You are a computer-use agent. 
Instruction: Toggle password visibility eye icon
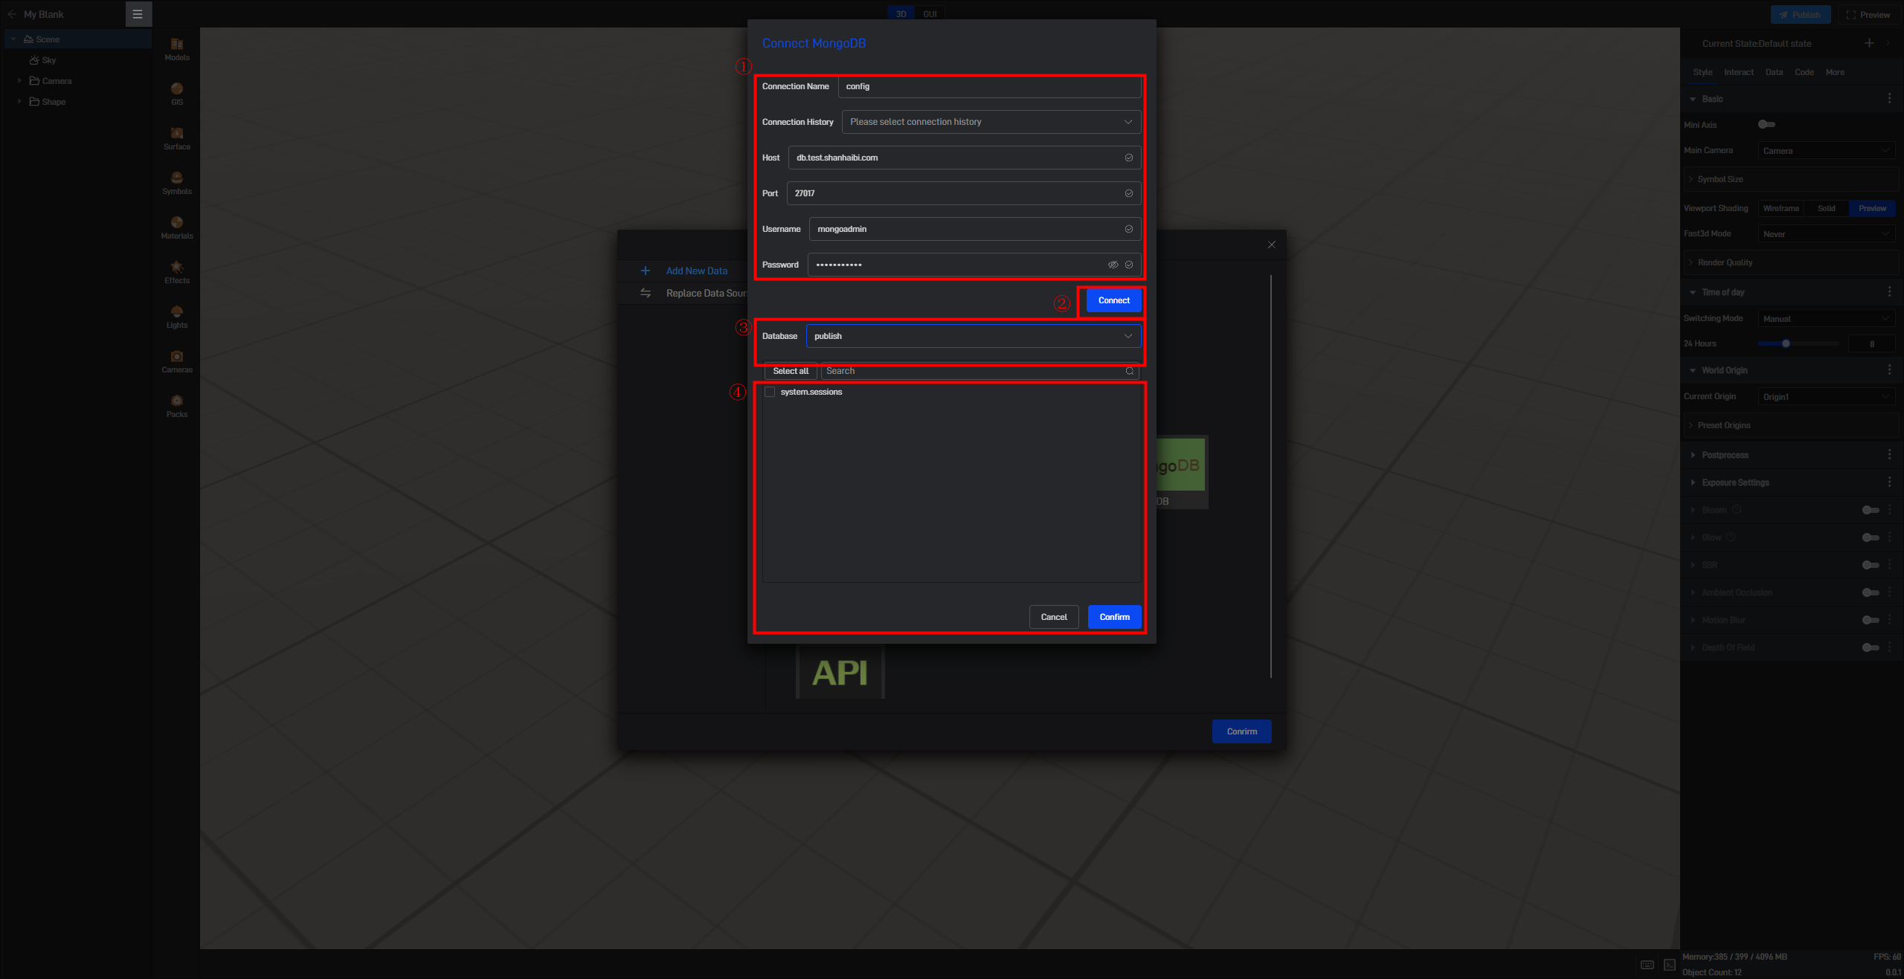point(1113,265)
